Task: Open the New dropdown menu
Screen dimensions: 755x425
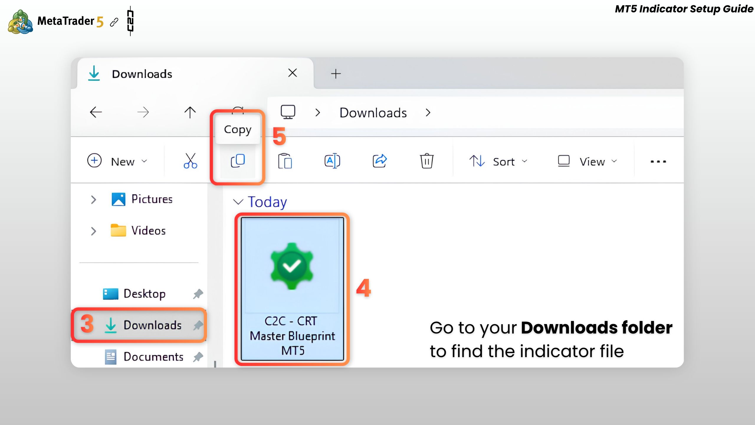Action: tap(117, 161)
